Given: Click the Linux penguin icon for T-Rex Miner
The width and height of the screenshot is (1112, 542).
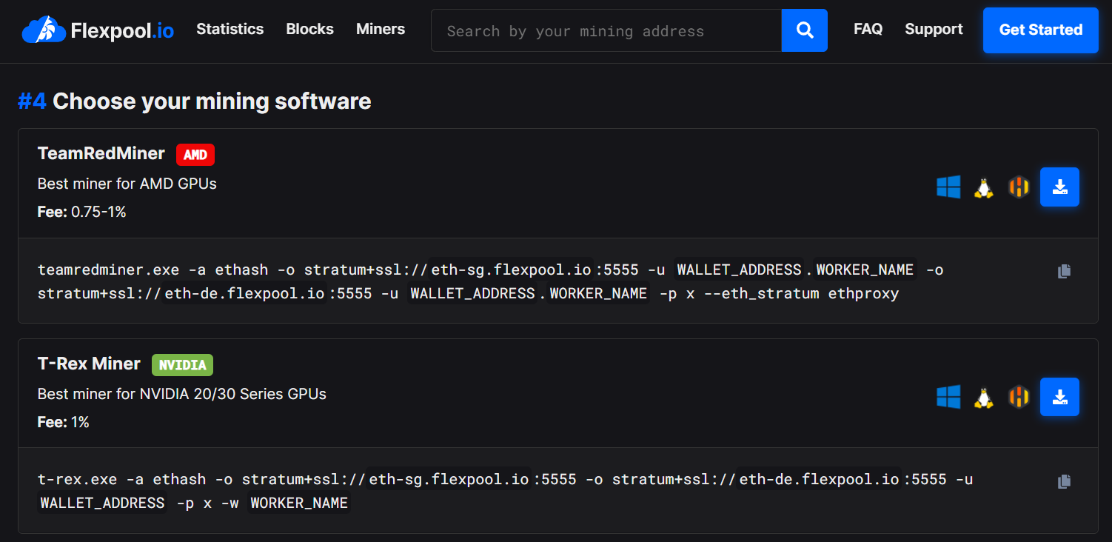Looking at the screenshot, I should [x=983, y=397].
